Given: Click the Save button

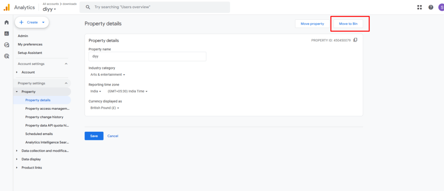Looking at the screenshot, I should point(94,136).
